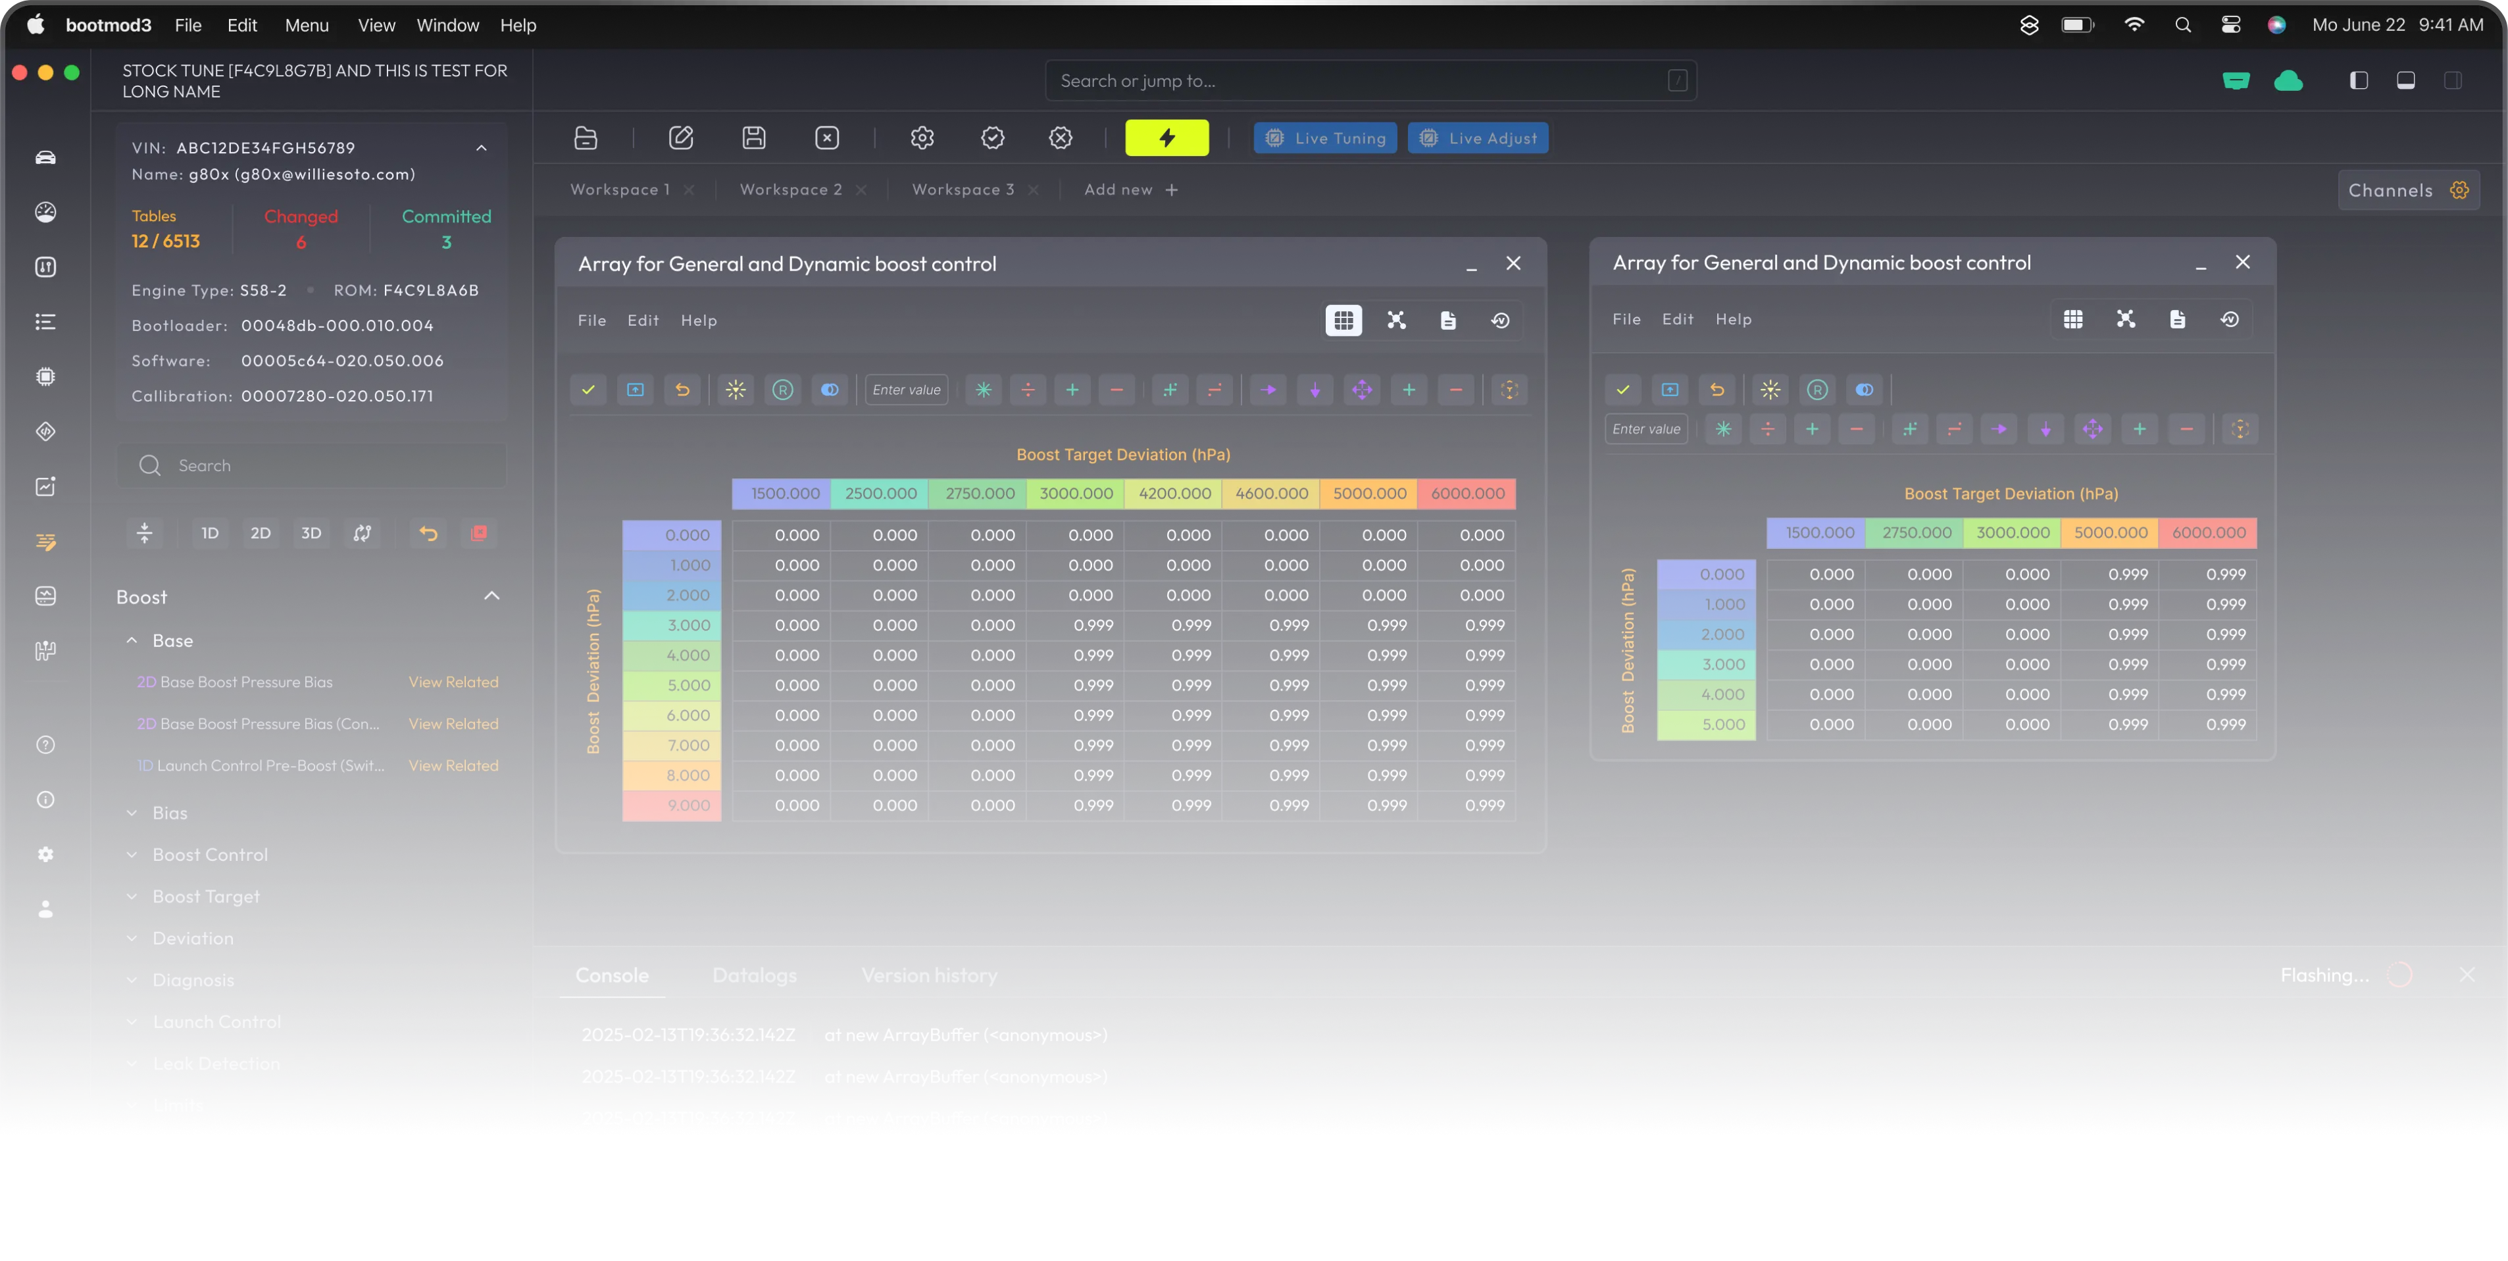Open the Datalogs tab
Image resolution: width=2508 pixels, height=1261 pixels.
click(x=755, y=975)
